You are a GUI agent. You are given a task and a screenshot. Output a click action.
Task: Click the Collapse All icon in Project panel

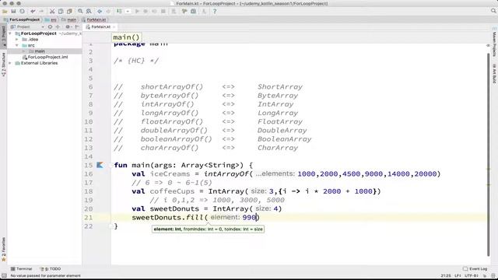58,27
